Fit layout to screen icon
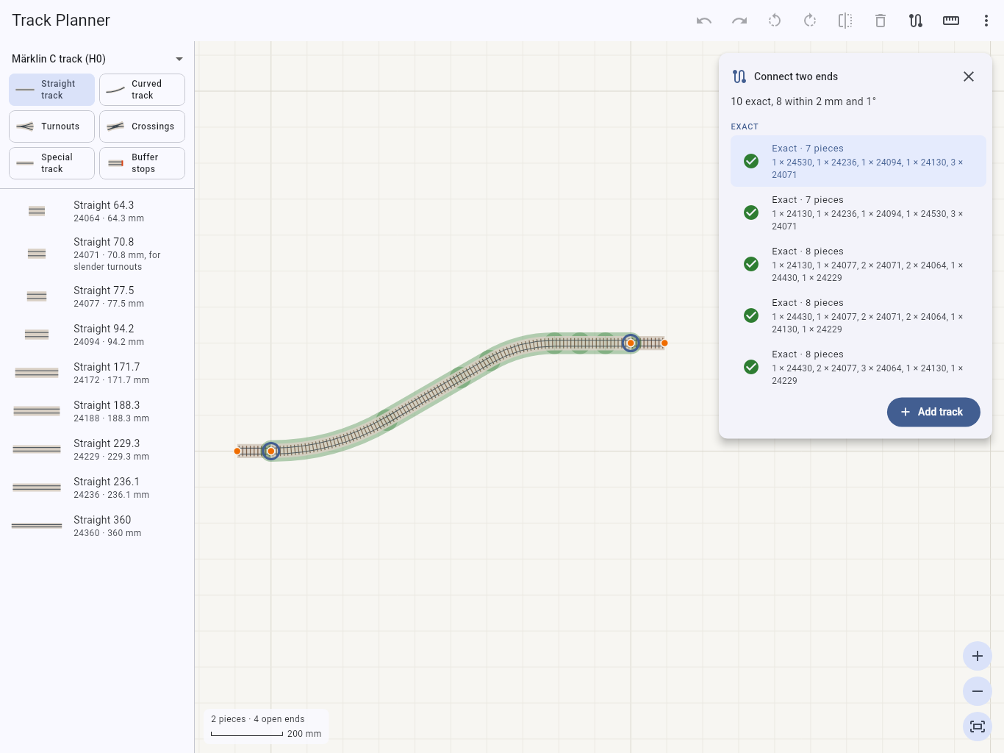This screenshot has width=1004, height=753. click(978, 727)
